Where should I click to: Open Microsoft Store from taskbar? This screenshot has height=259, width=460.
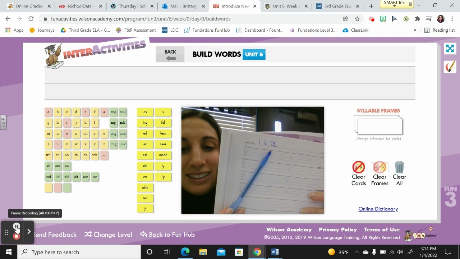pos(239,252)
